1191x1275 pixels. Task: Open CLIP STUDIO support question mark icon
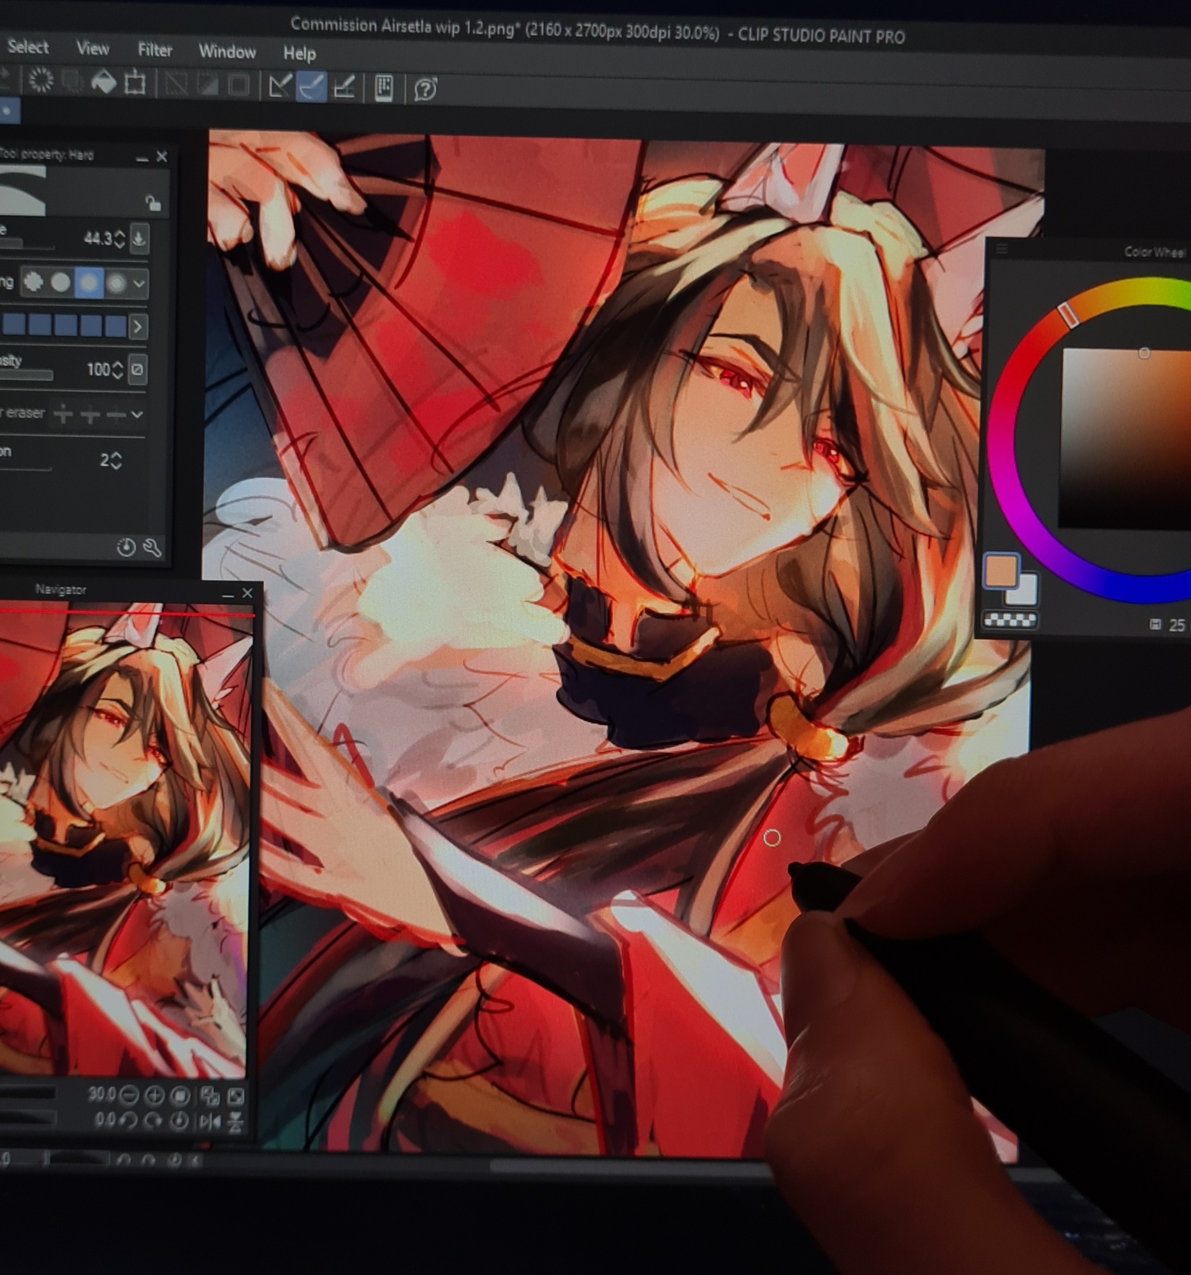click(425, 89)
